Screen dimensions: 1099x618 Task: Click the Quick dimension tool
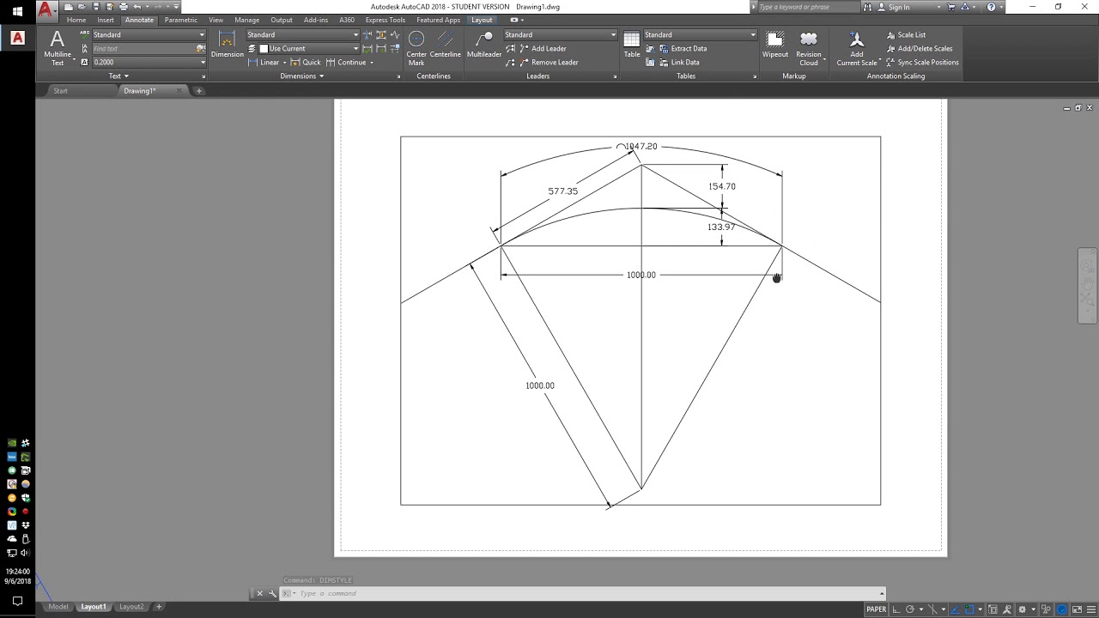coord(306,63)
